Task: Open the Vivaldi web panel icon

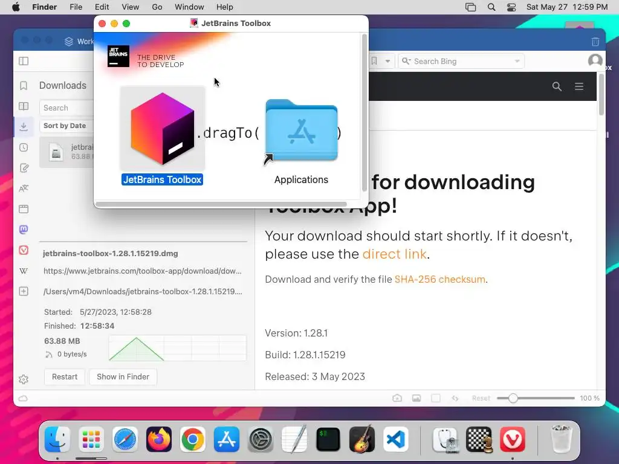Action: [x=24, y=250]
